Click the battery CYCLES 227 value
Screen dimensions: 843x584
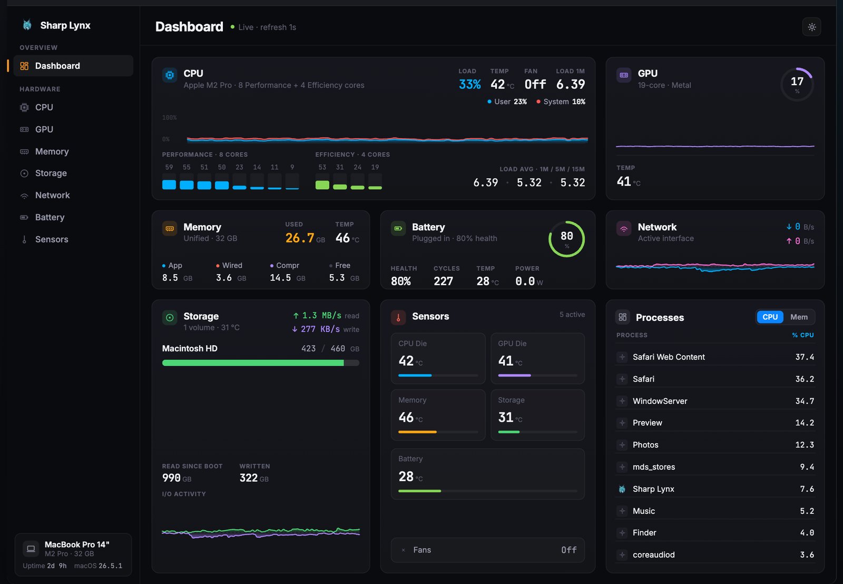(446, 276)
